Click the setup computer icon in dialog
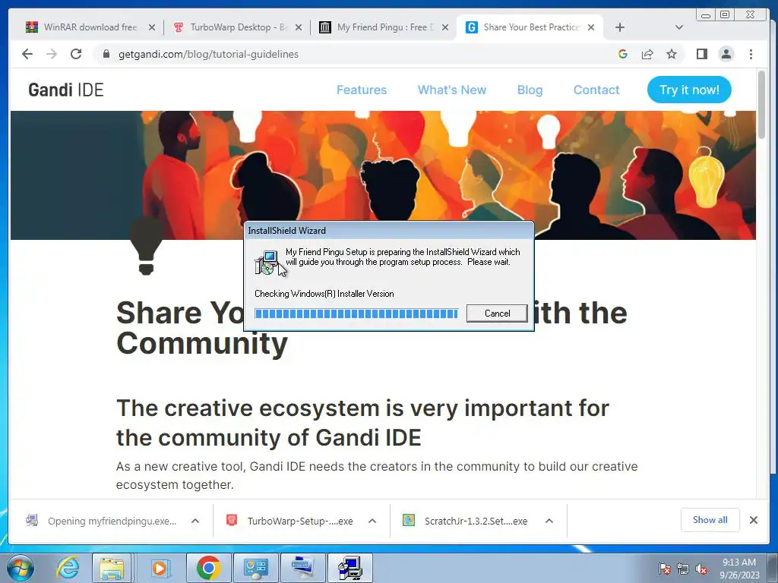This screenshot has height=583, width=778. point(267,262)
